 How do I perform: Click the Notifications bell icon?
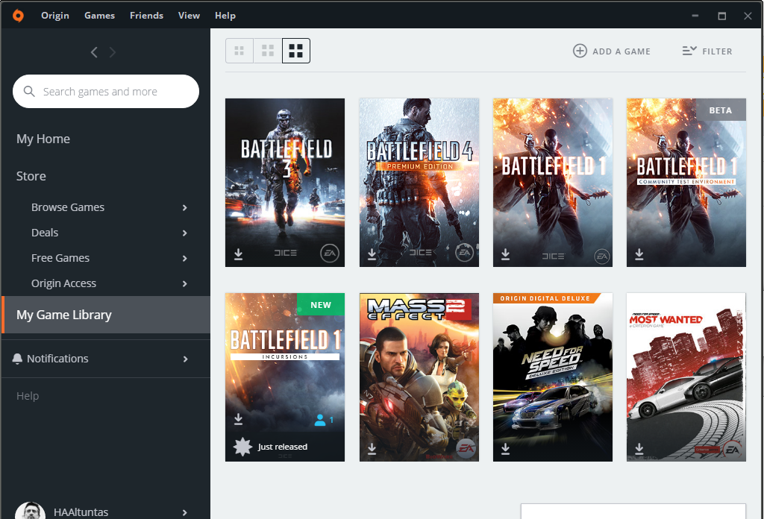coord(17,359)
